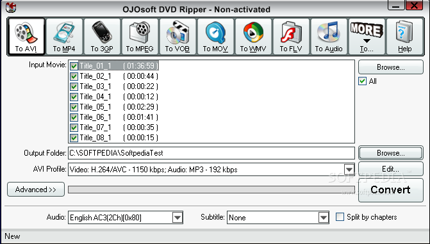This screenshot has width=430, height=244.
Task: Uncheck the Title_05_1 checkbox
Action: (74, 107)
